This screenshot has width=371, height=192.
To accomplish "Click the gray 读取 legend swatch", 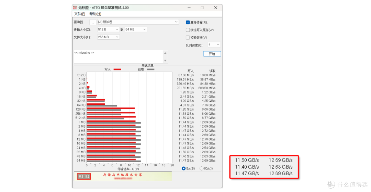I will click(151, 69).
